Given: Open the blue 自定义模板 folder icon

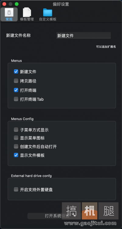Looking at the screenshot, I should click(47, 13).
